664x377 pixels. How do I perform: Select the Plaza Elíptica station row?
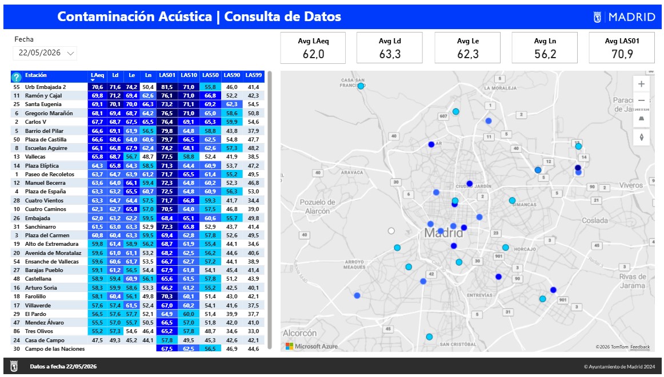[138, 165]
